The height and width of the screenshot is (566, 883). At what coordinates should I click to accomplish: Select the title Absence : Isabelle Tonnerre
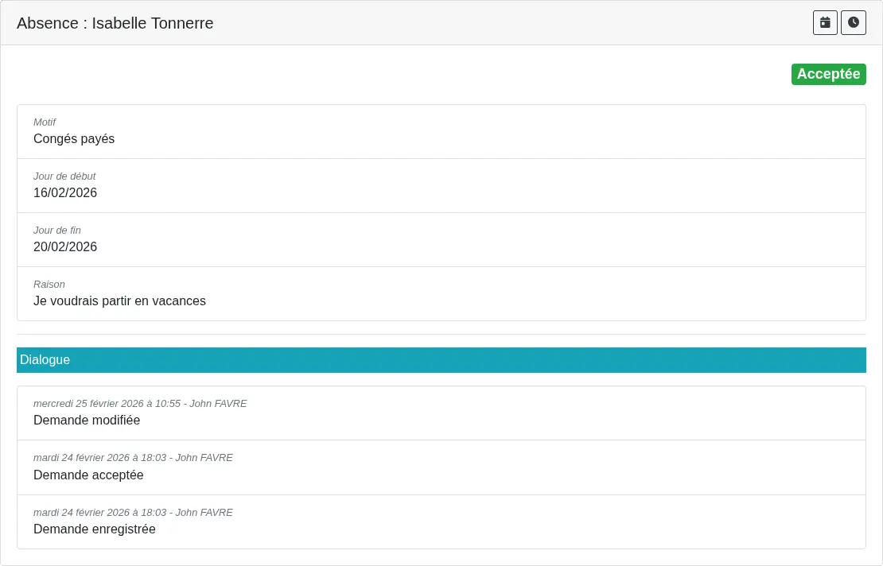tap(115, 23)
